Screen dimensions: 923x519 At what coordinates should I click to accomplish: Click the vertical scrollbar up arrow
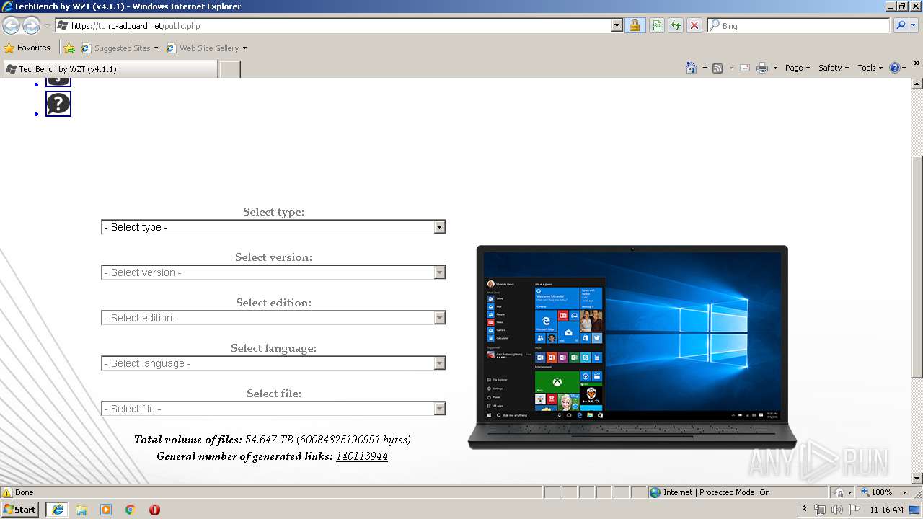tap(917, 84)
